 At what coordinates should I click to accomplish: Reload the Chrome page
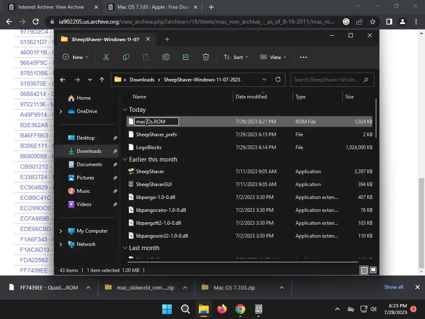click(x=36, y=22)
